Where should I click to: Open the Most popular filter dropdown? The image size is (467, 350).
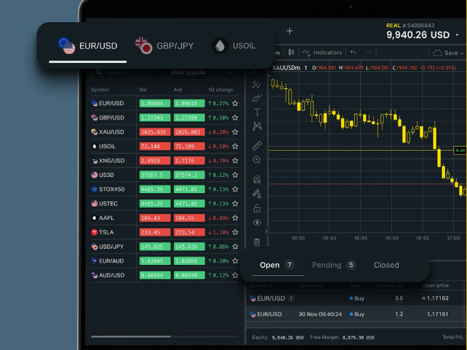coord(202,73)
